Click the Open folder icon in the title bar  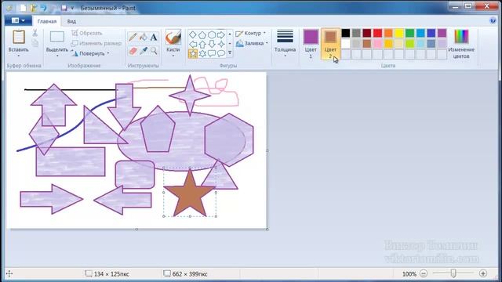click(33, 8)
